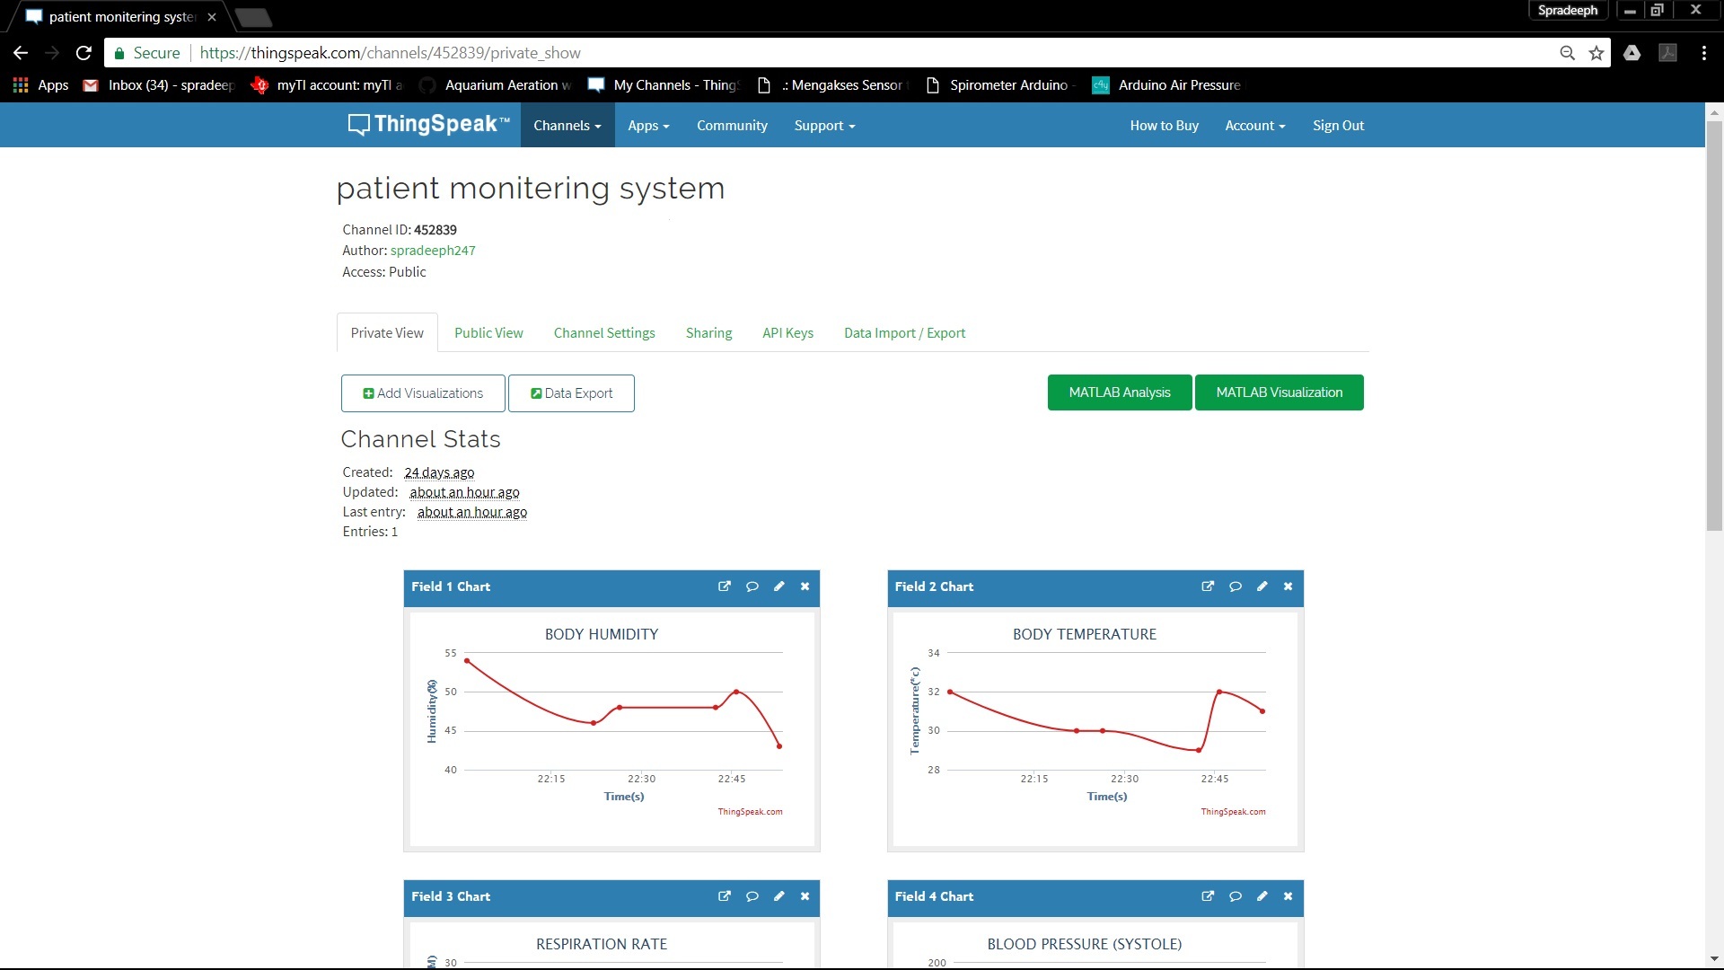
Task: Edit Field 2 Chart with pencil icon
Action: click(x=1262, y=586)
